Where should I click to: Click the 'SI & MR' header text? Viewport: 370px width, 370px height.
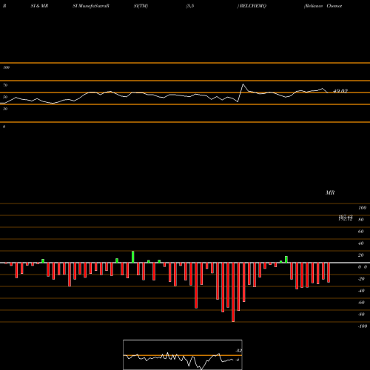pos(39,6)
